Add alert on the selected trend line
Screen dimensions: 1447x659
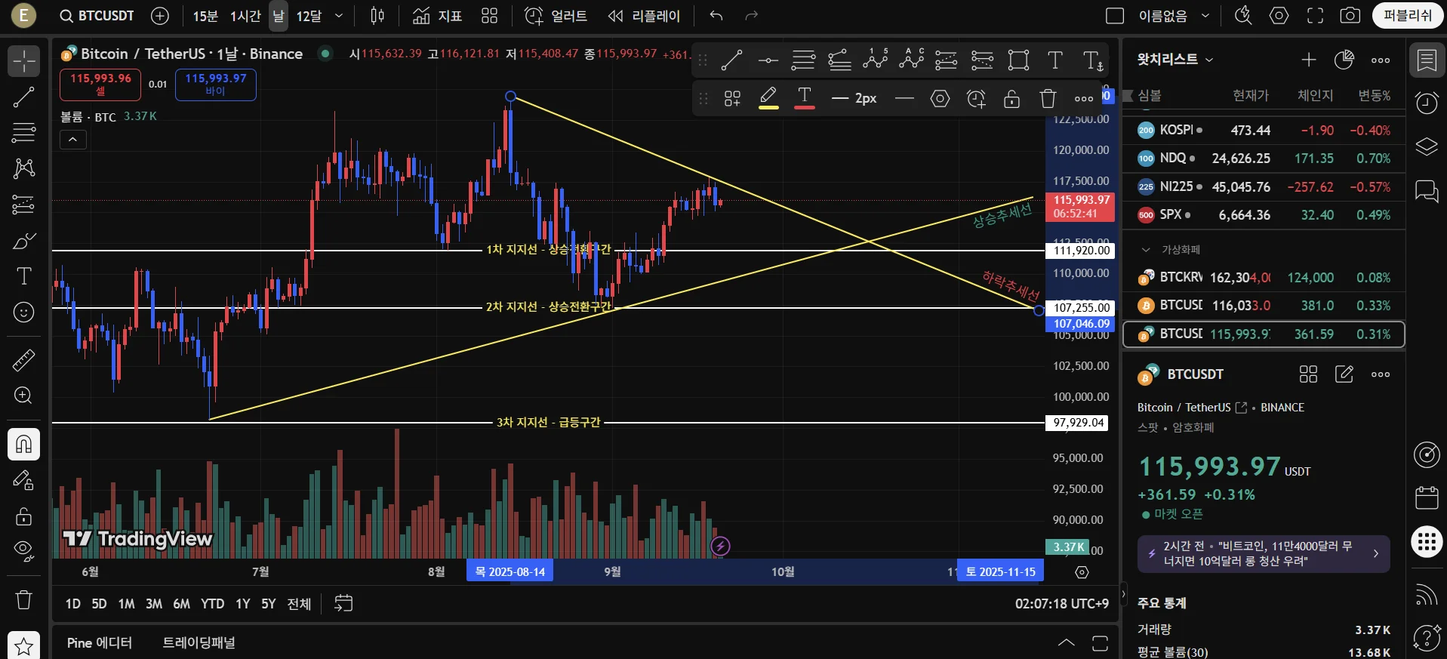(976, 98)
